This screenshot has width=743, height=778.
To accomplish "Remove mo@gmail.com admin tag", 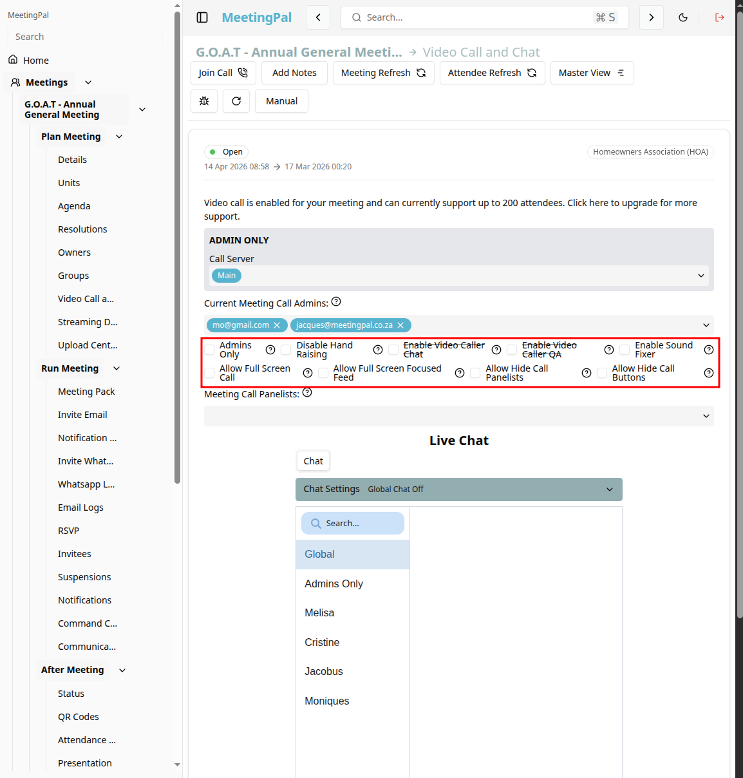I will 277,325.
